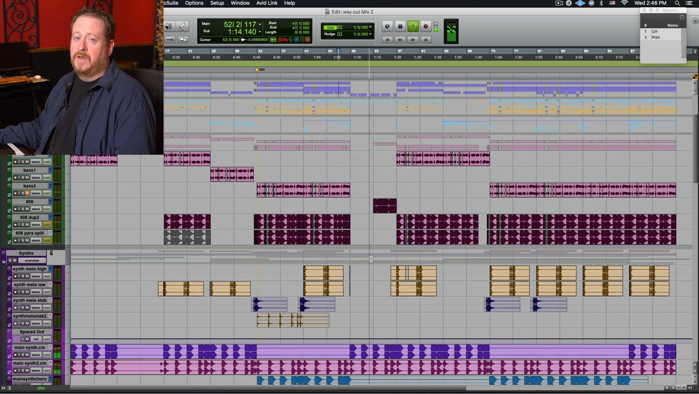Toggle the green Grid mode indicator
The height and width of the screenshot is (394, 699).
330,27
